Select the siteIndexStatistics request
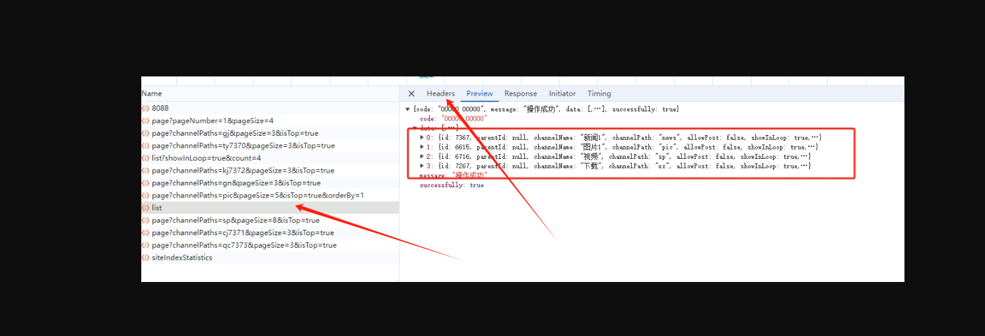The height and width of the screenshot is (336, 985). click(270, 258)
